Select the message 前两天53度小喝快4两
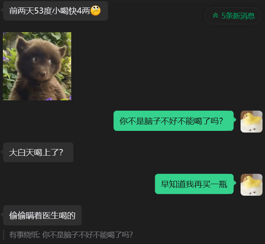 (x=55, y=11)
